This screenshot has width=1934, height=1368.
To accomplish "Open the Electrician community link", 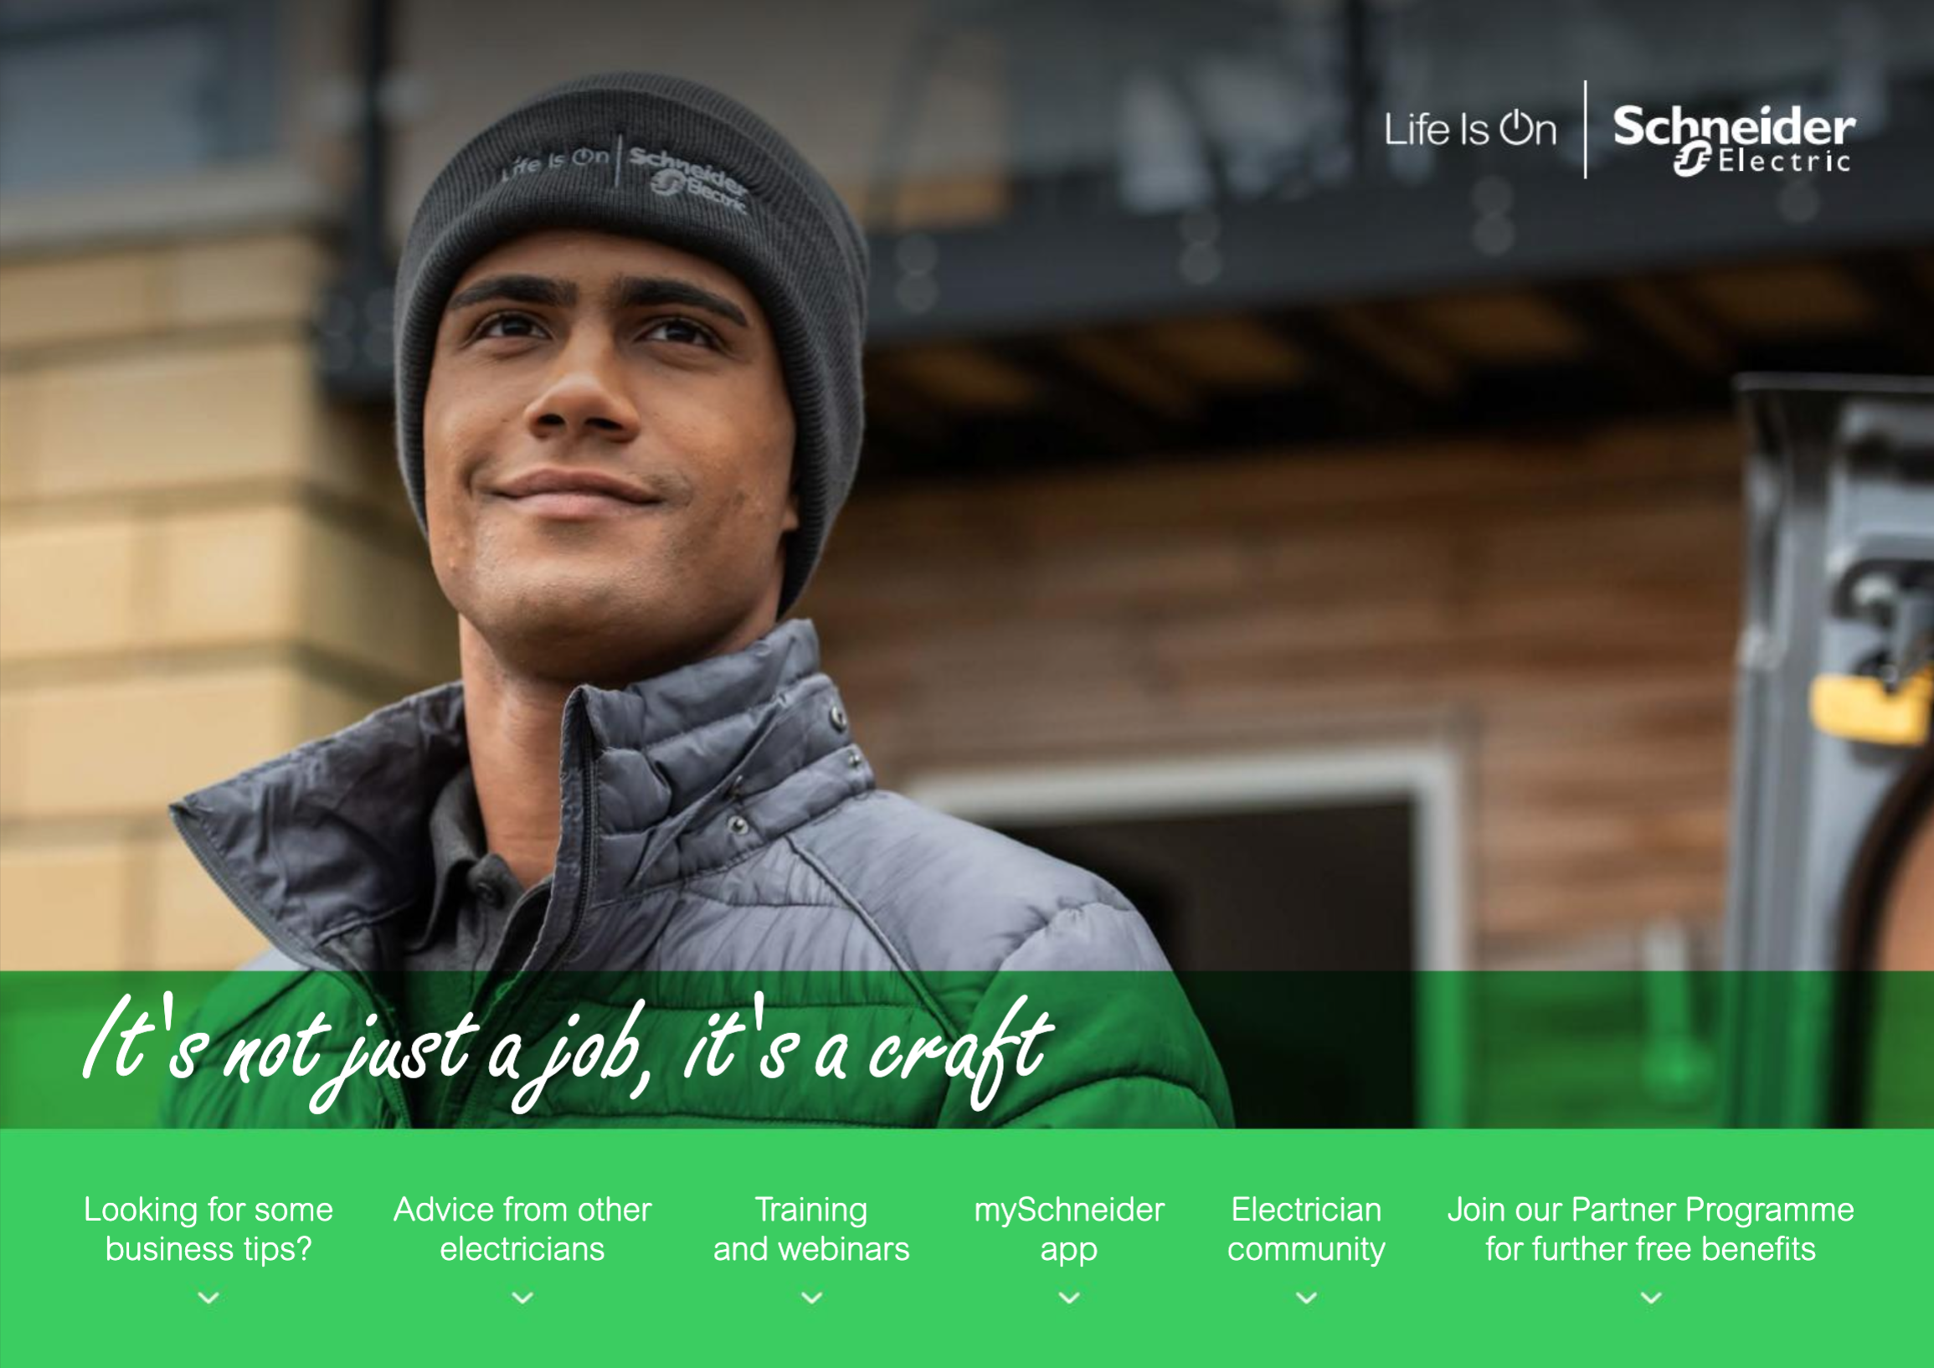I will (x=1306, y=1229).
